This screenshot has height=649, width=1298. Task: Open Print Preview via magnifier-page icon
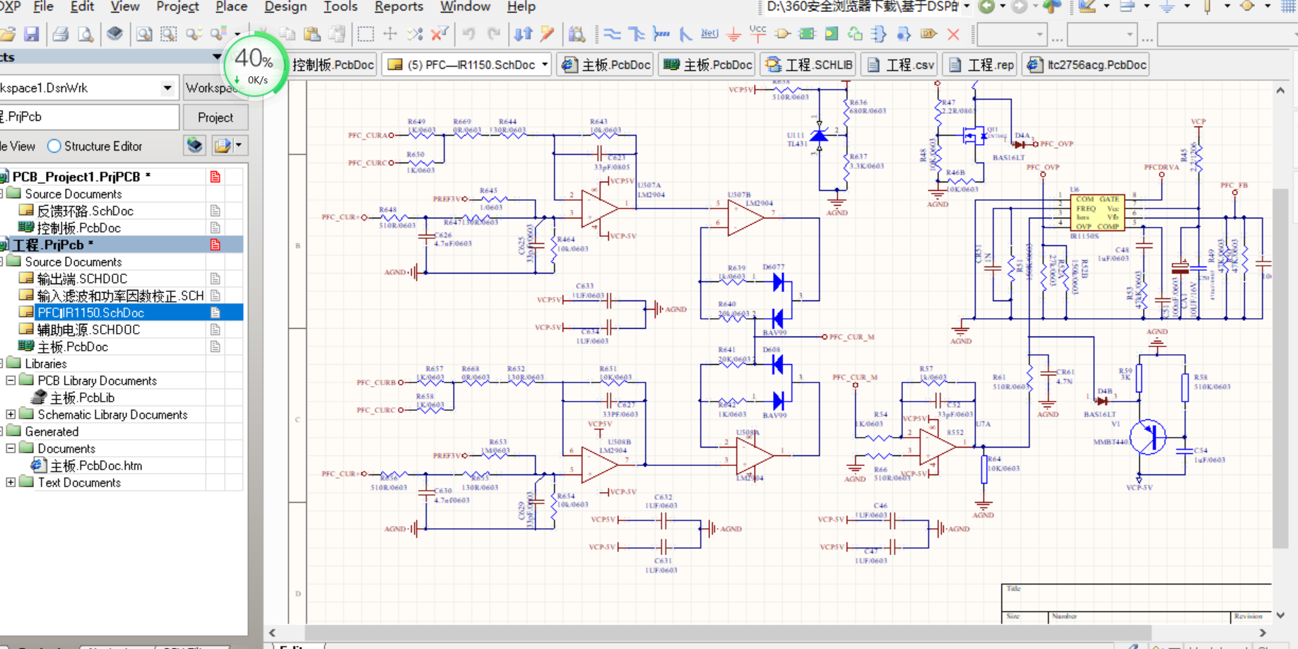click(x=86, y=34)
